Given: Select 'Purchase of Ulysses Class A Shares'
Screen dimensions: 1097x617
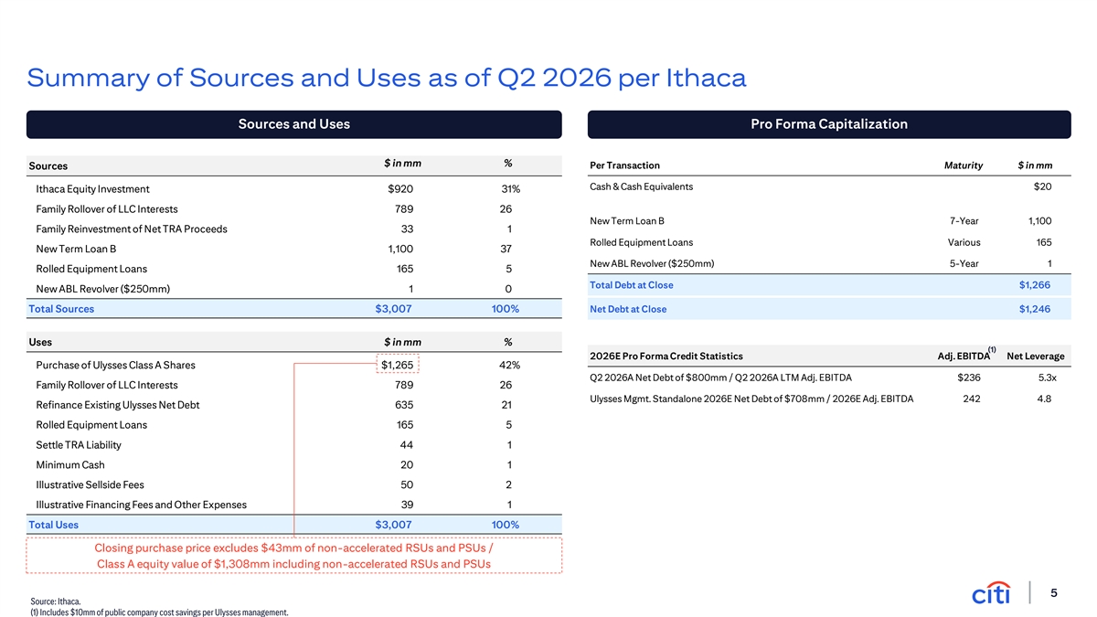Looking at the screenshot, I should [x=115, y=365].
